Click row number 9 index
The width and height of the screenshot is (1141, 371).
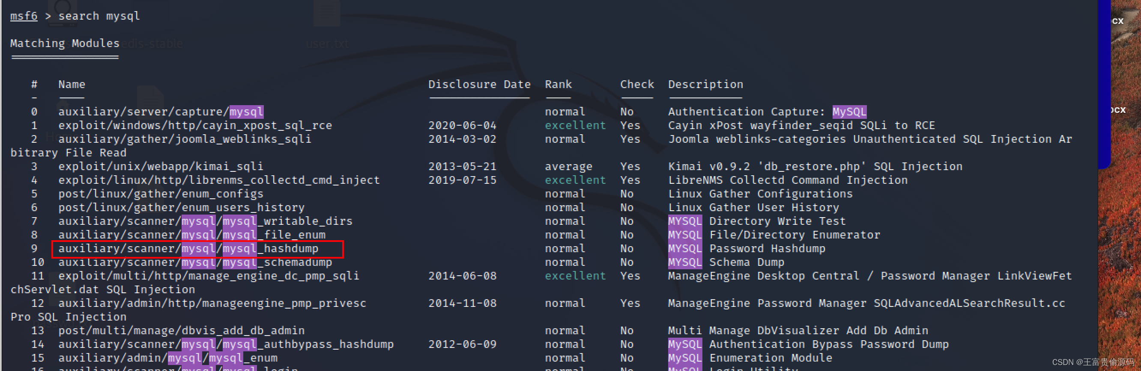point(34,248)
